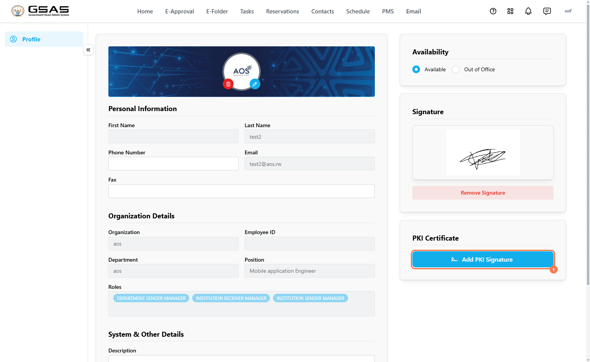This screenshot has width=590, height=362.
Task: Open Email in the top navigation
Action: tap(413, 11)
